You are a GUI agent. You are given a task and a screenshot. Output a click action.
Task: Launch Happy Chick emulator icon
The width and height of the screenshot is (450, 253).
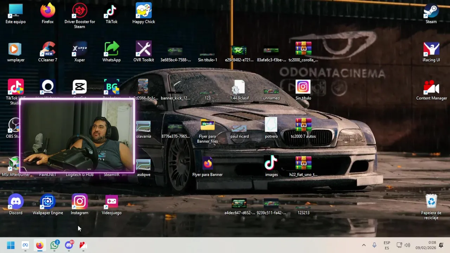click(x=143, y=13)
